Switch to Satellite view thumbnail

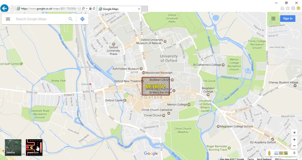(13, 148)
